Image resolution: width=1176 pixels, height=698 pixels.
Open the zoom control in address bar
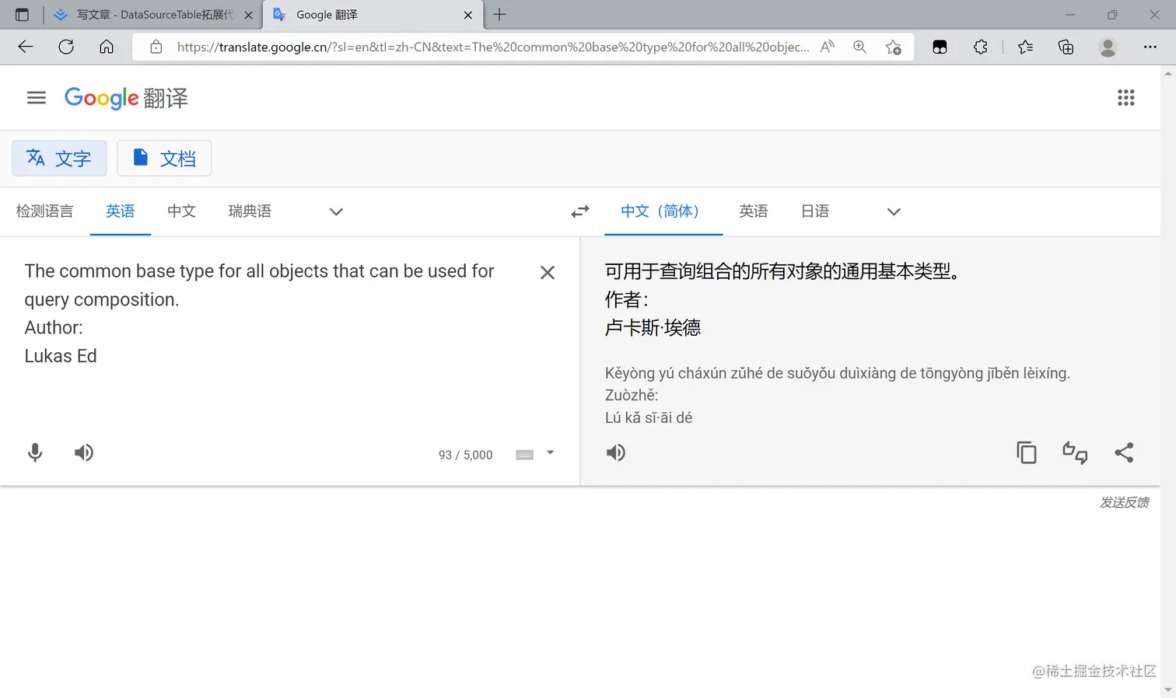coord(859,47)
